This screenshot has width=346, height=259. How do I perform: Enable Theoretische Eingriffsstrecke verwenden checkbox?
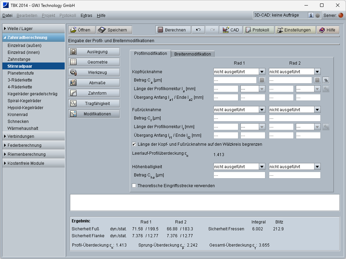(x=134, y=185)
